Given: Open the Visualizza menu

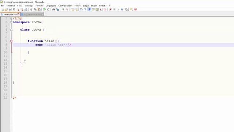Looking at the screenshot, I should 29,5.
